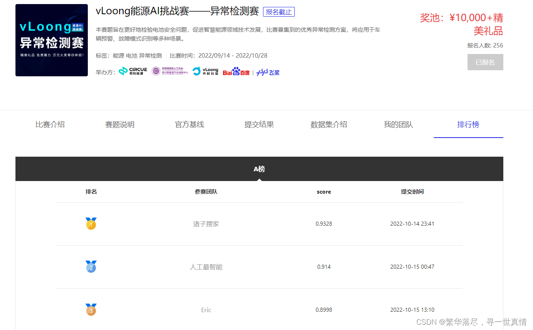
Task: Click the 报名截止 badge
Action: 279,12
